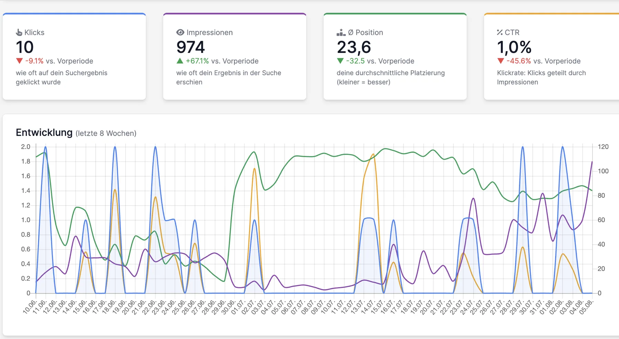
Task: Click the Impressionen eye icon
Action: [180, 32]
